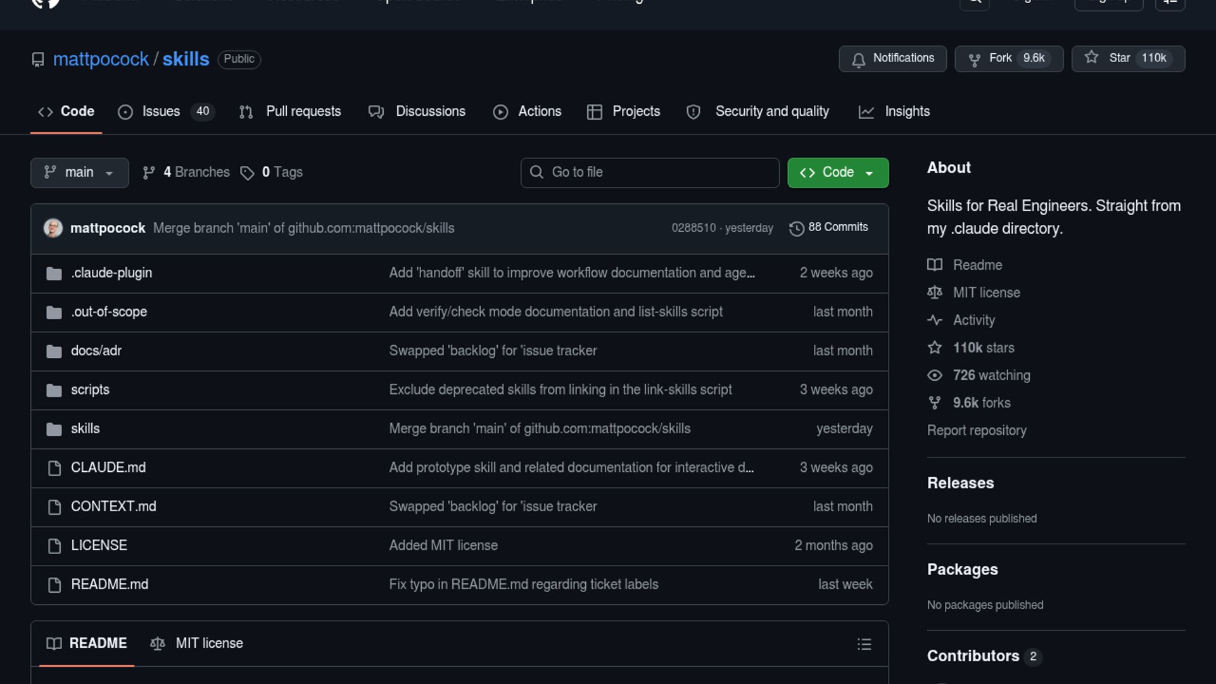Open commit 'Add handoff skill' message
Viewport: 1216px width, 684px height.
(572, 273)
